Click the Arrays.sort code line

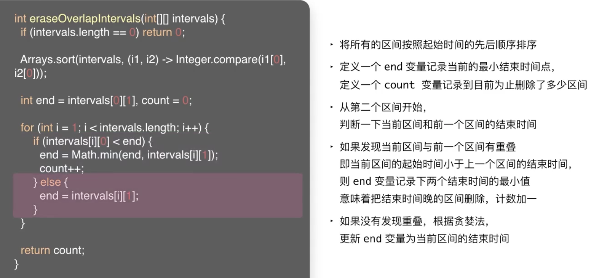[x=153, y=60]
